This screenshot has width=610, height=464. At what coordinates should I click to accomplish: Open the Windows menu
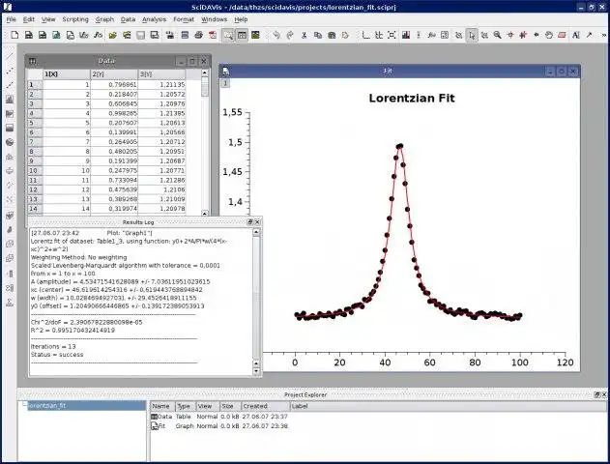[x=214, y=19]
